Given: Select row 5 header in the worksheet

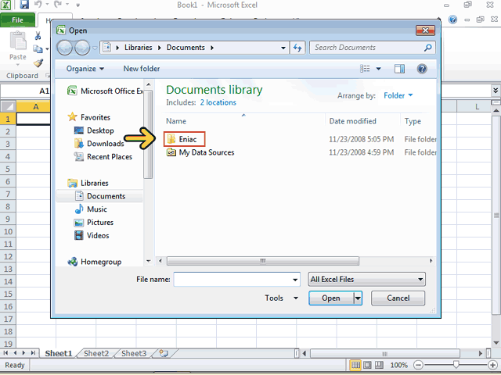Looking at the screenshot, I should 8,169.
